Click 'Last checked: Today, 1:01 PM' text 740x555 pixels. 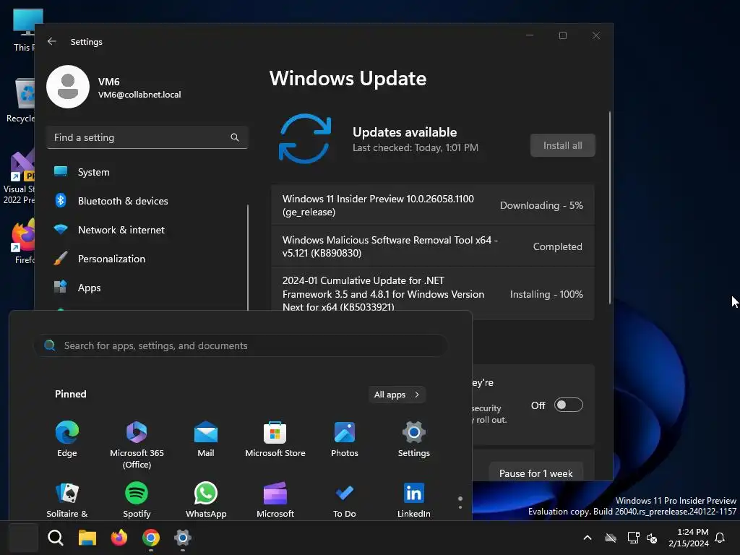click(x=416, y=147)
